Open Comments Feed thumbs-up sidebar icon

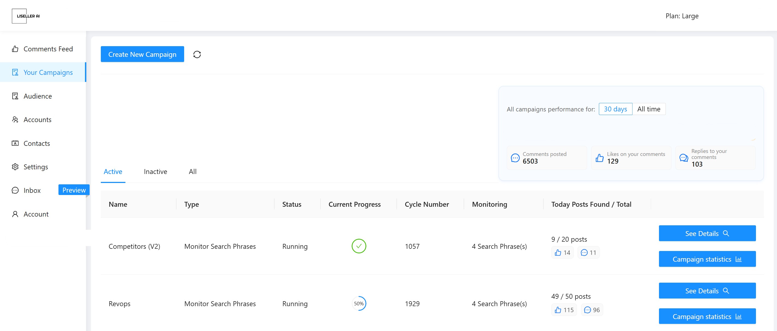click(15, 49)
